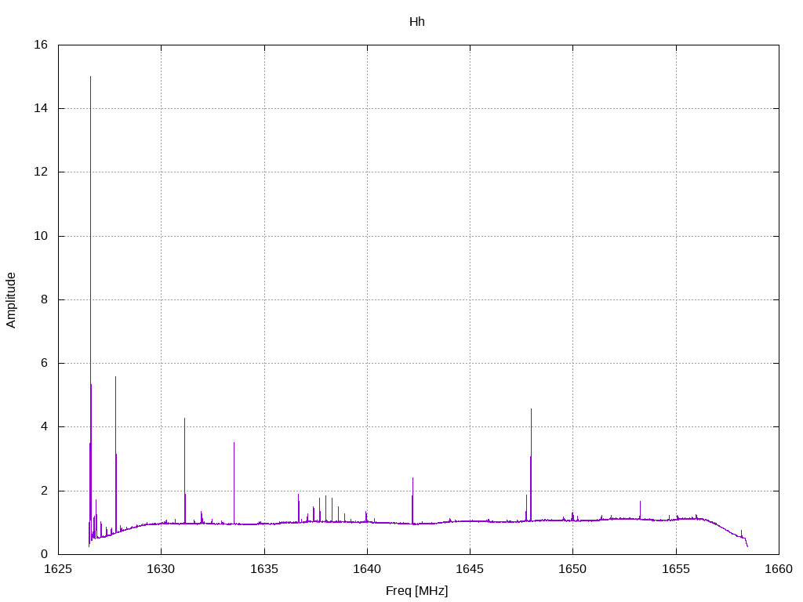Click the y-axis tick value 4
This screenshot has height=602, width=803.
coord(44,426)
